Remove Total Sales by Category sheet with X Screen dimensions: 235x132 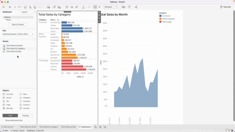[99, 12]
